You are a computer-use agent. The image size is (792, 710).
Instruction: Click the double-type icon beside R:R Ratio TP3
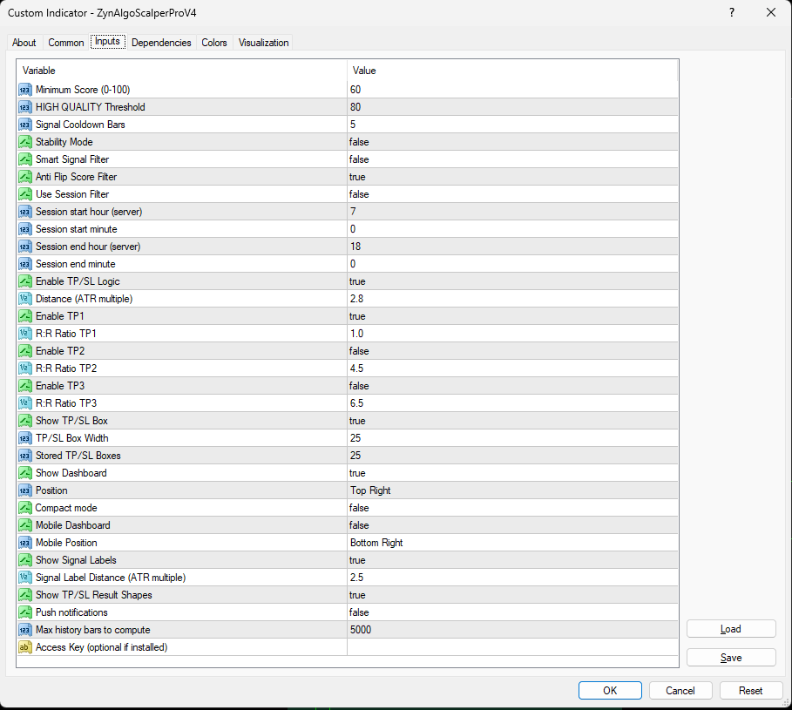24,403
